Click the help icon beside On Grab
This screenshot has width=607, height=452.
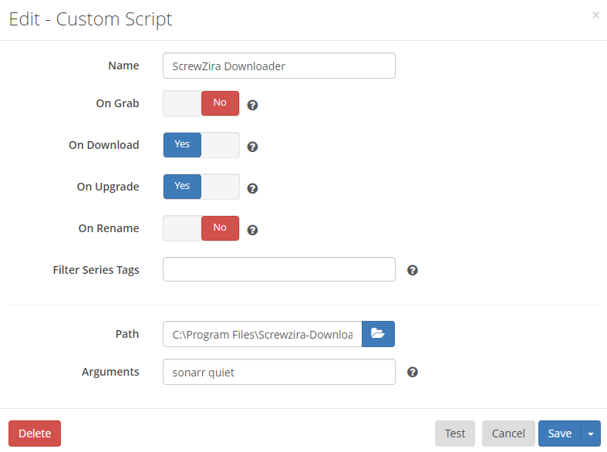(252, 105)
